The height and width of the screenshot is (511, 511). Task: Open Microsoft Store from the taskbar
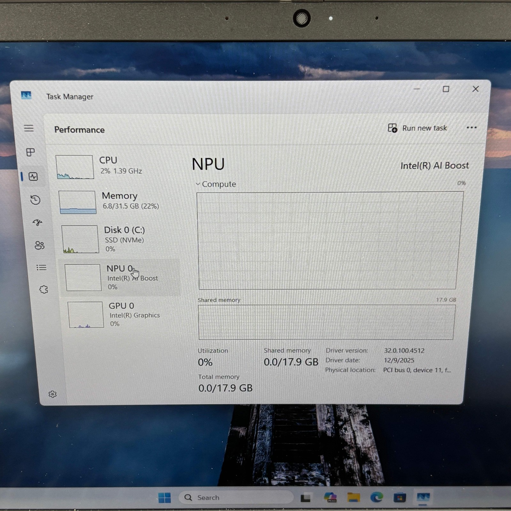[400, 497]
